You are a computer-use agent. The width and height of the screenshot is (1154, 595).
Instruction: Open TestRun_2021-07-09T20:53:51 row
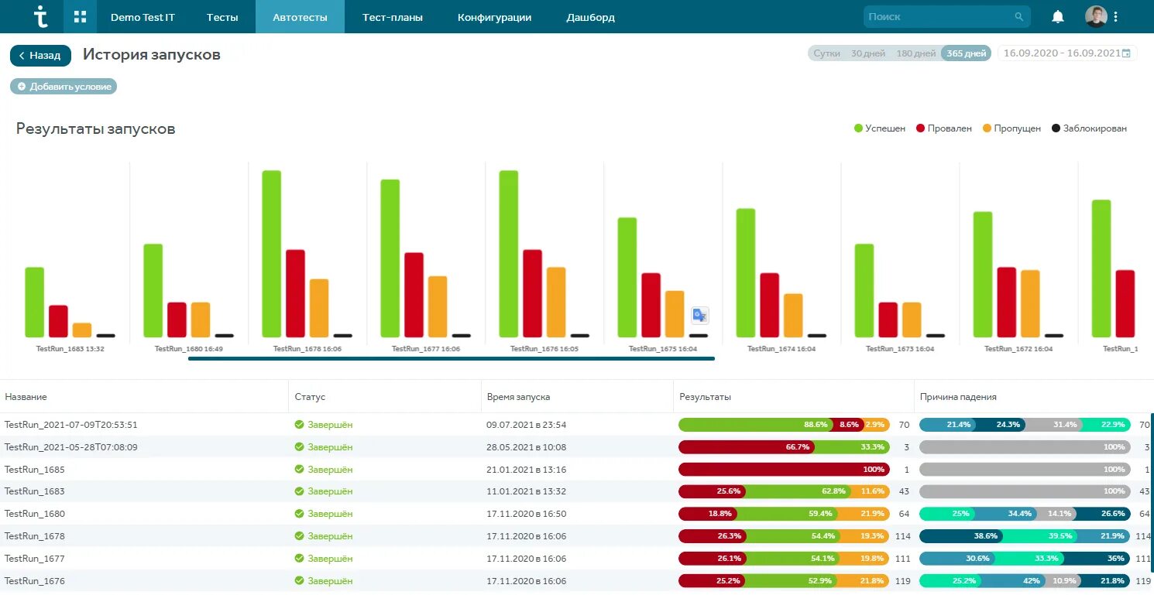point(71,425)
